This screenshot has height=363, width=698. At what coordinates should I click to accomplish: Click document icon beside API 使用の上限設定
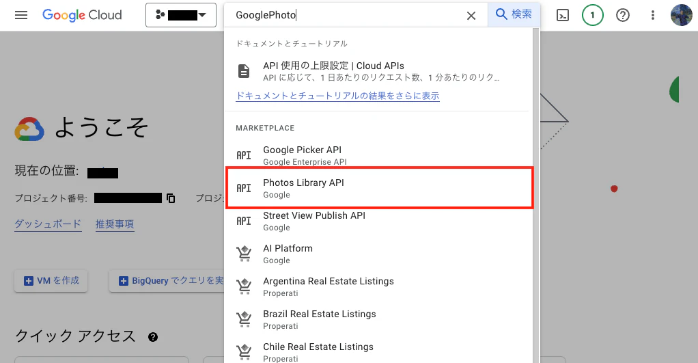click(x=244, y=71)
